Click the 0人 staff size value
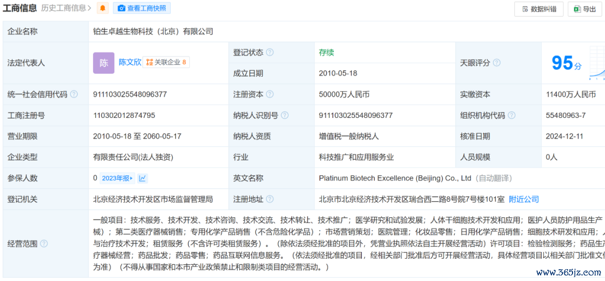 [x=552, y=157]
